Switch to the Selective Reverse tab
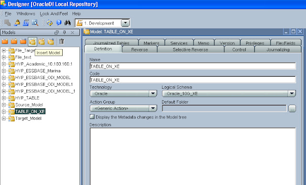This screenshot has width=306, height=185. [190, 49]
